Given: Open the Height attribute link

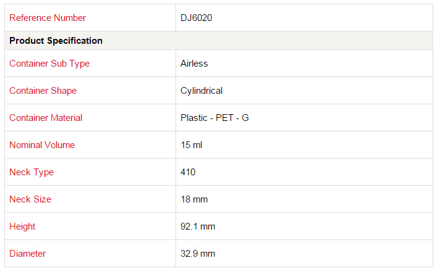Looking at the screenshot, I should click(22, 226).
